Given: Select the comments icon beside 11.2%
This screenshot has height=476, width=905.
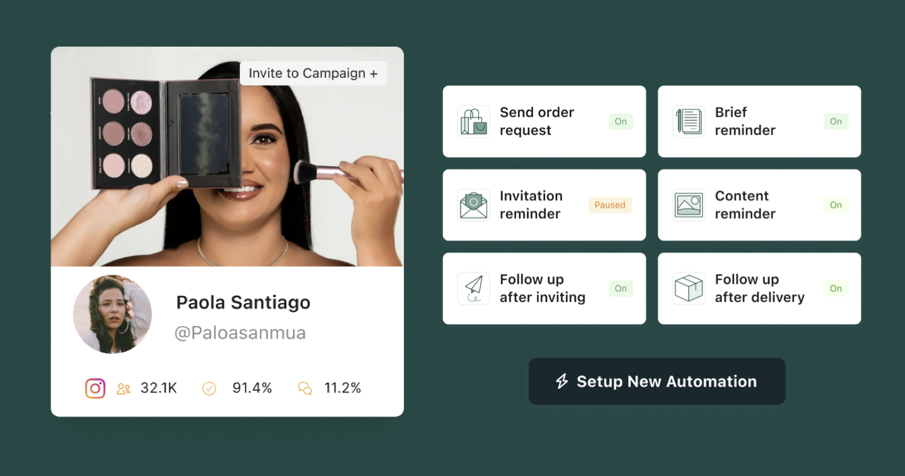Looking at the screenshot, I should [305, 389].
